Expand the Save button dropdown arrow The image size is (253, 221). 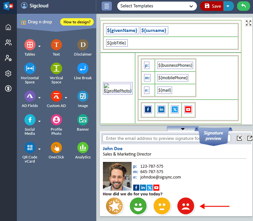(228, 6)
